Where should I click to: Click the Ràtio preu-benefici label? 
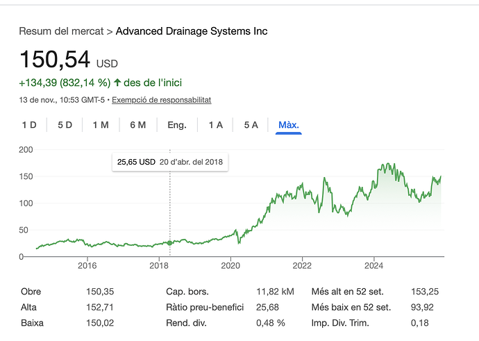(205, 307)
